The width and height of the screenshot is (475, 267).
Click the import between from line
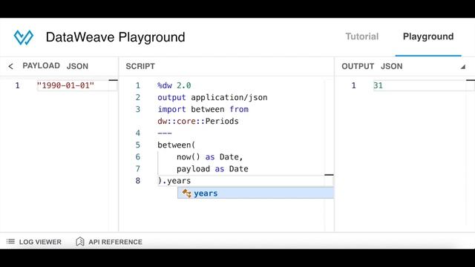tap(203, 109)
